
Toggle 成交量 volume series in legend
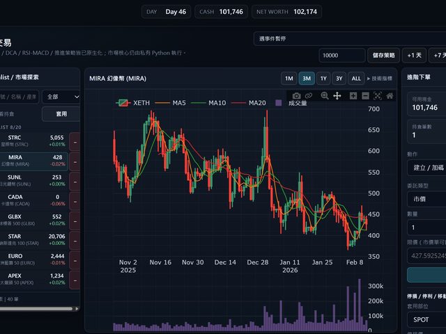click(x=291, y=103)
